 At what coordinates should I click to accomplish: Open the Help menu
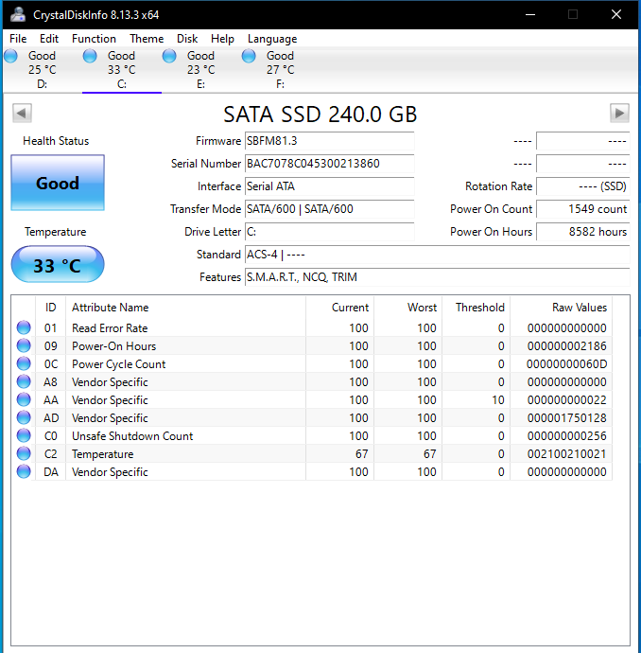pyautogui.click(x=222, y=39)
